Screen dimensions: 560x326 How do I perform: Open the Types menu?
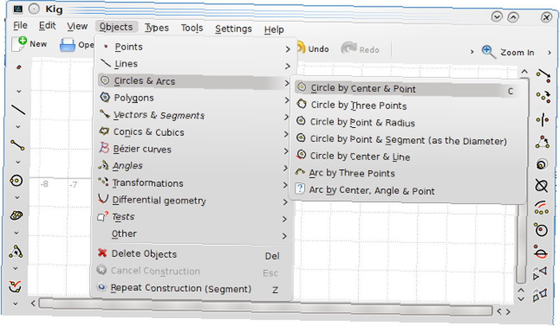[x=157, y=27]
